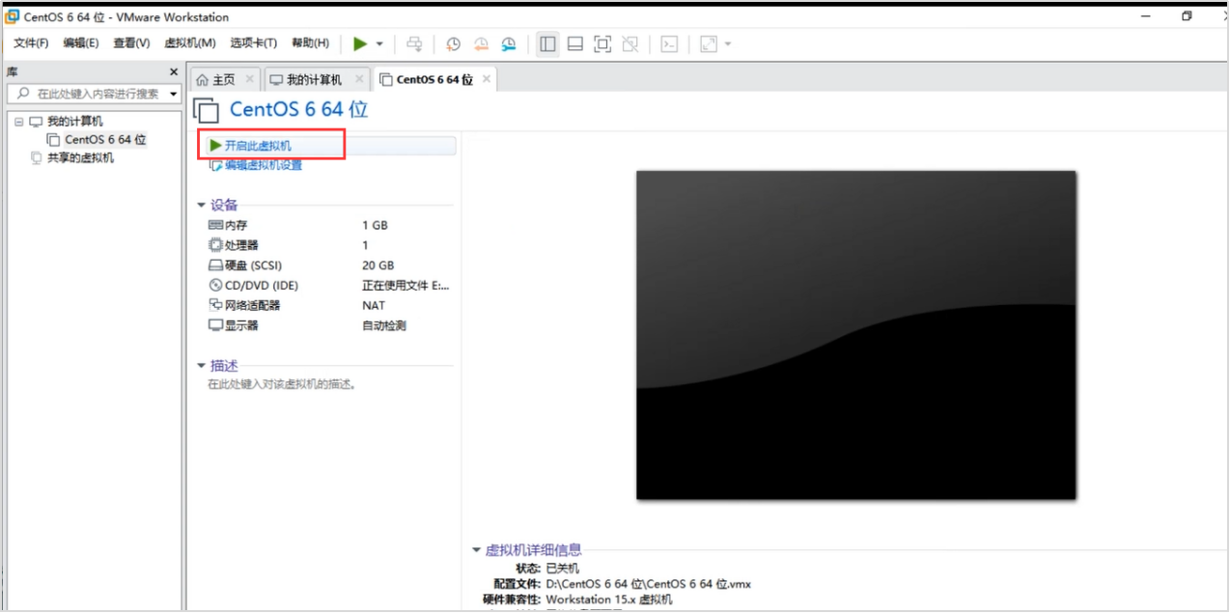
Task: Open the 选项卡(T) menu
Action: tap(253, 43)
